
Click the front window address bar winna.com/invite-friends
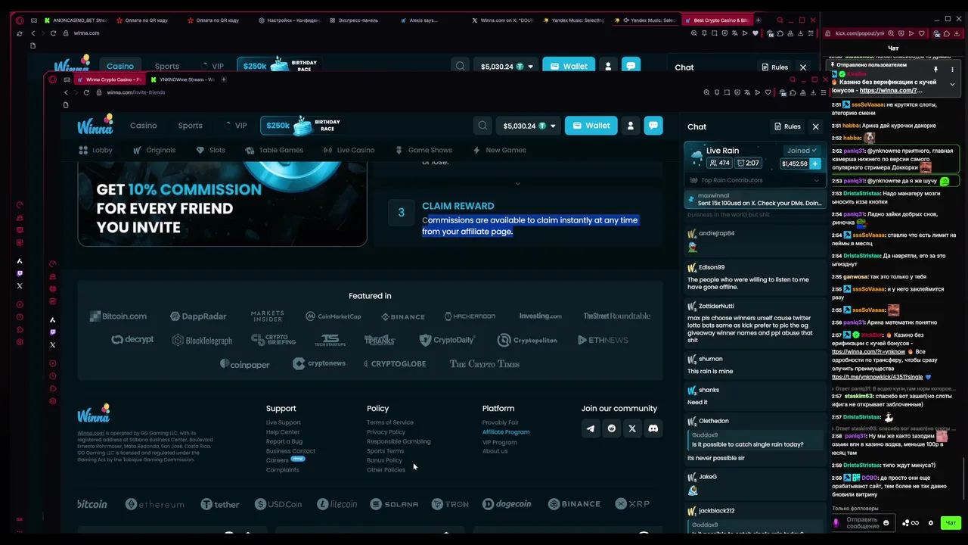136,92
